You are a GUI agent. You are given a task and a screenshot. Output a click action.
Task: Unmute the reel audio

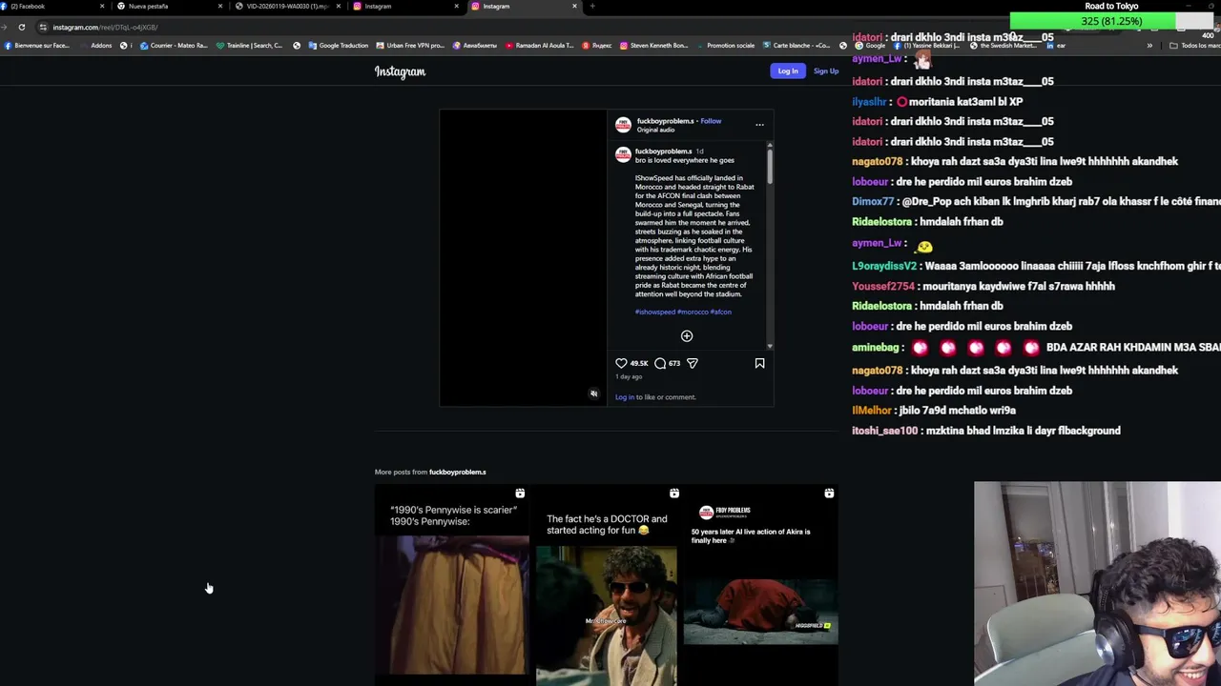pyautogui.click(x=593, y=393)
